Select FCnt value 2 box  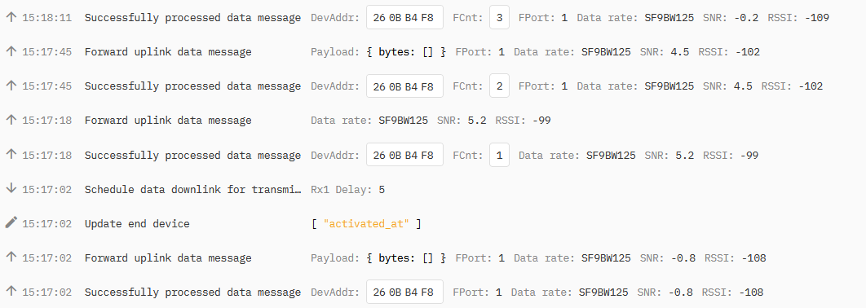[499, 86]
